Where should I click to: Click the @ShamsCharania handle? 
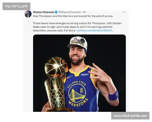[x=69, y=12]
